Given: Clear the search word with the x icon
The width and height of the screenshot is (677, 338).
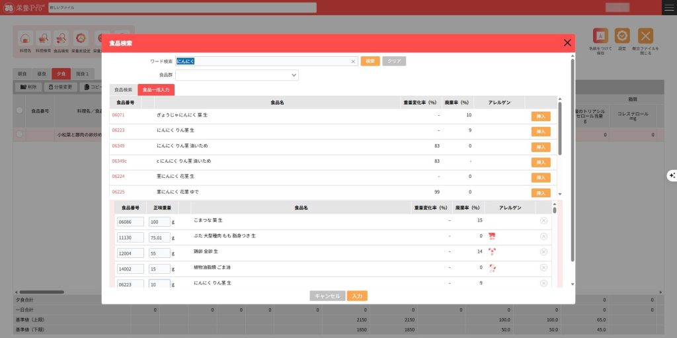Looking at the screenshot, I should coord(353,62).
